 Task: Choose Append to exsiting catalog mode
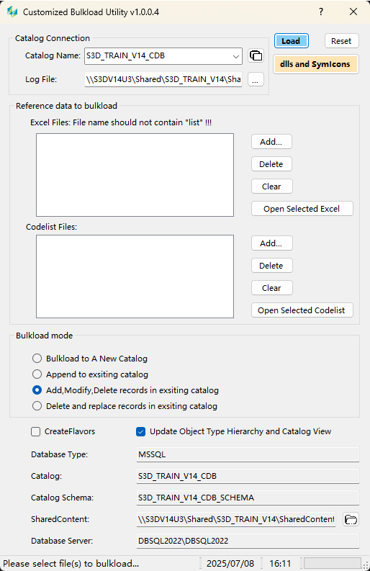pyautogui.click(x=37, y=374)
